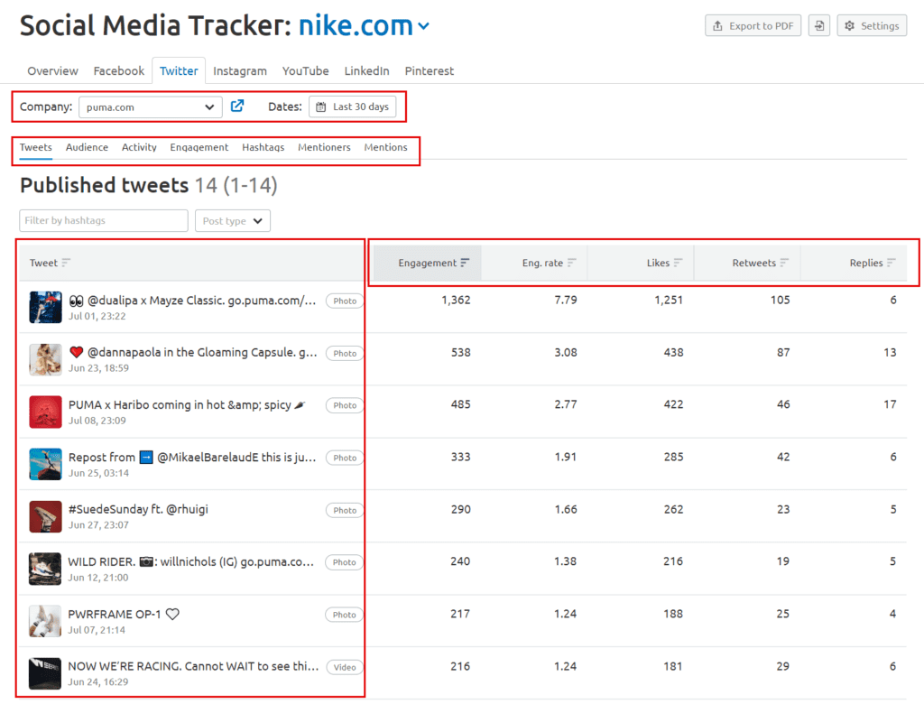
Task: Open the Audience sub-tab
Action: [87, 147]
